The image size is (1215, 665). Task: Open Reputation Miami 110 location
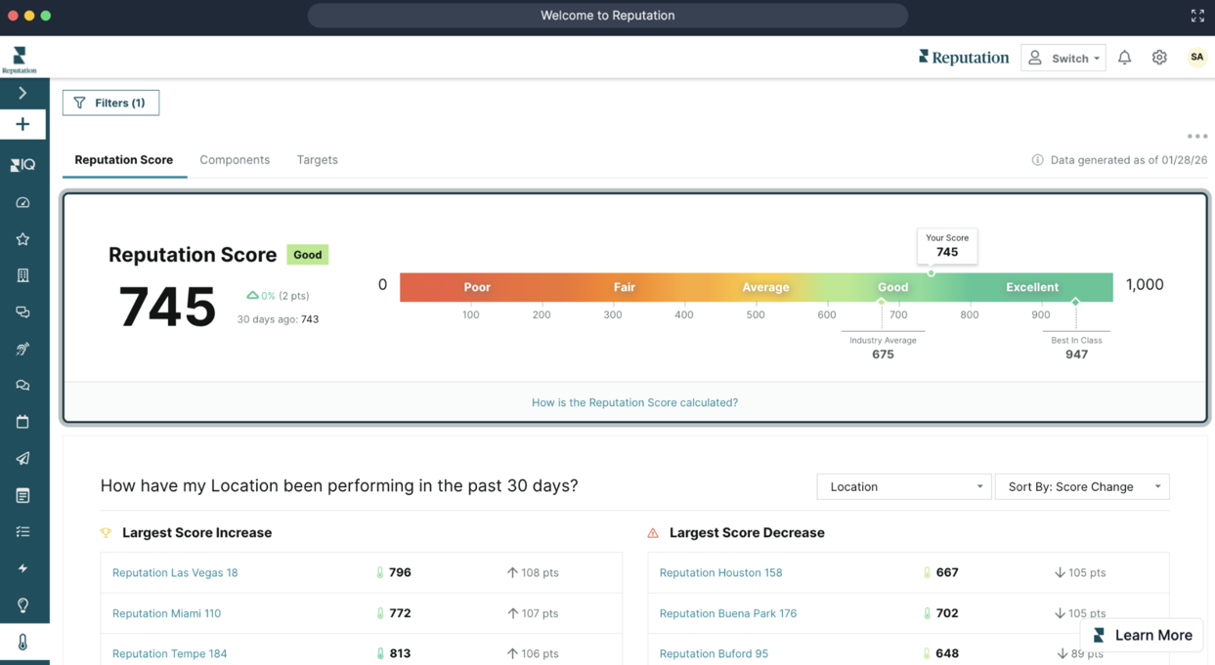pos(166,613)
